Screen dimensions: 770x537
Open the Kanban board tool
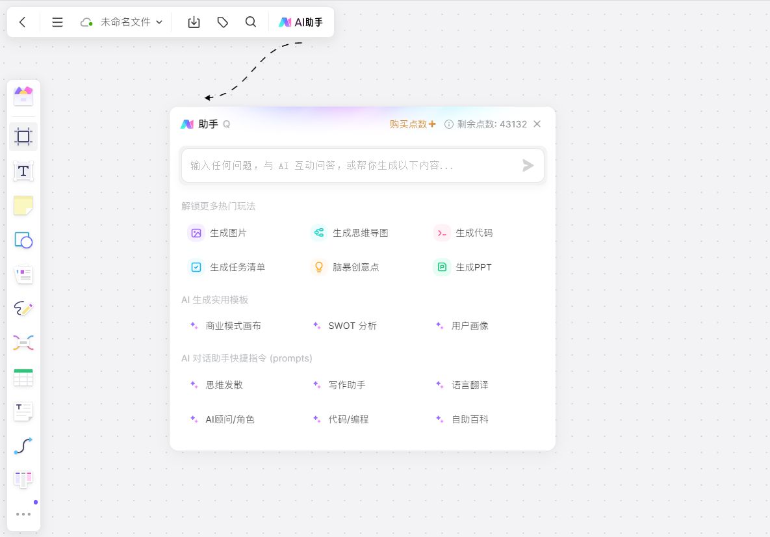coord(23,479)
